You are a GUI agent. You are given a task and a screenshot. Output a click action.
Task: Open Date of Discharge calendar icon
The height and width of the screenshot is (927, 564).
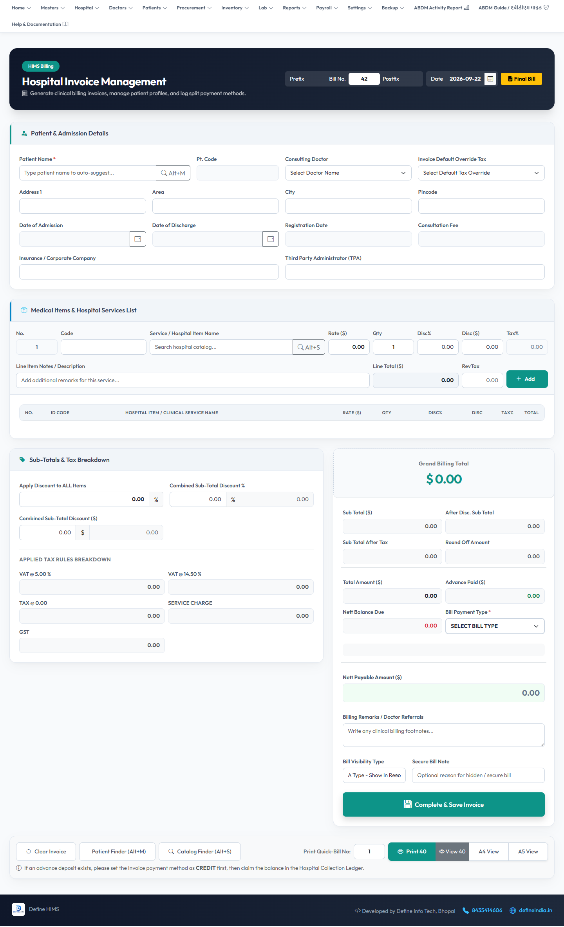[271, 239]
